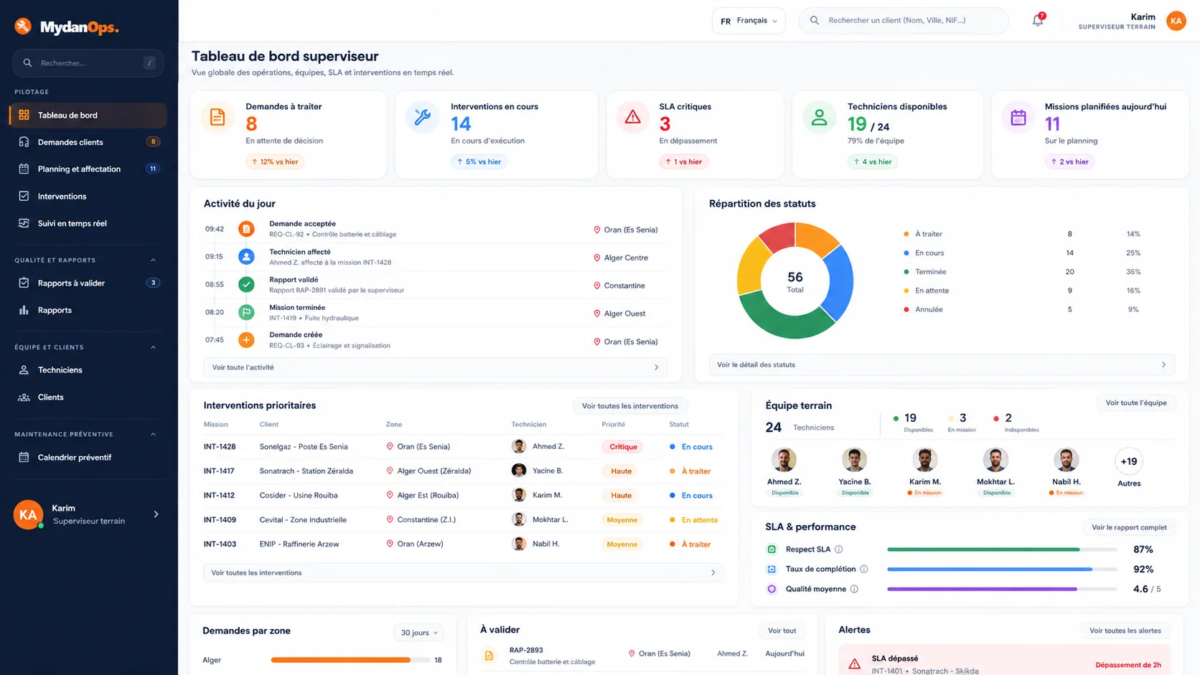Open Demandes clients in the sidebar

click(88, 142)
